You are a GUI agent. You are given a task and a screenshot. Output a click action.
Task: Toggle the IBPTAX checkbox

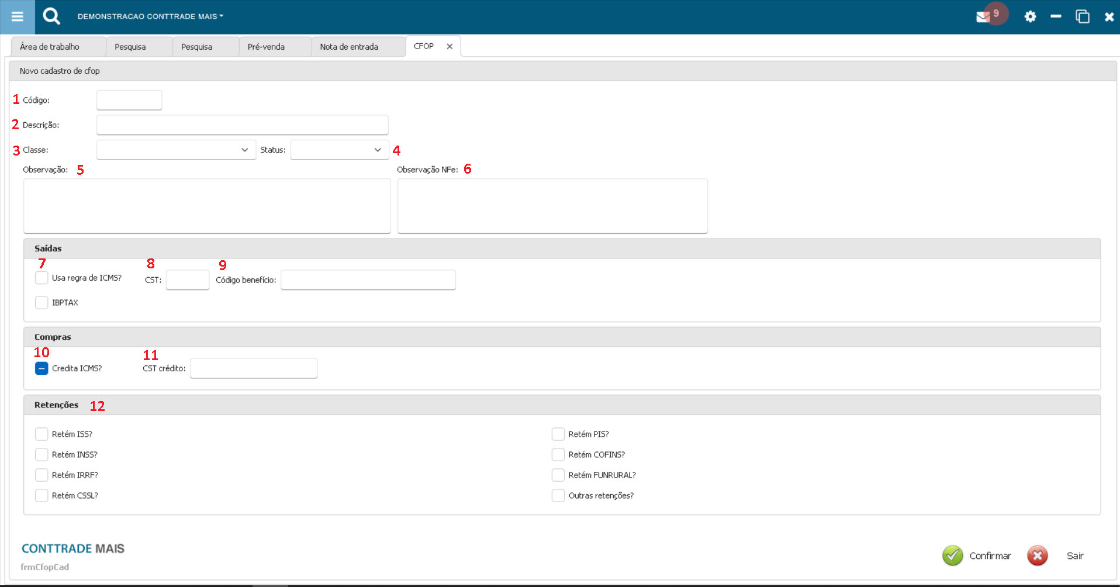pos(42,302)
